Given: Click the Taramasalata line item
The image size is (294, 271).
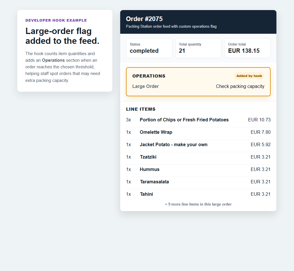Looking at the screenshot, I should [198, 182].
